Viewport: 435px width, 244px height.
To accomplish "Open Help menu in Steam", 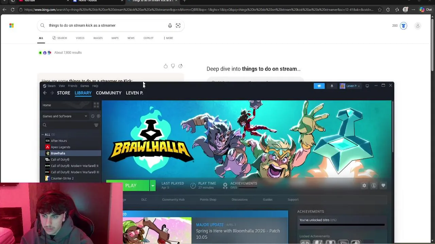I will coord(95,86).
